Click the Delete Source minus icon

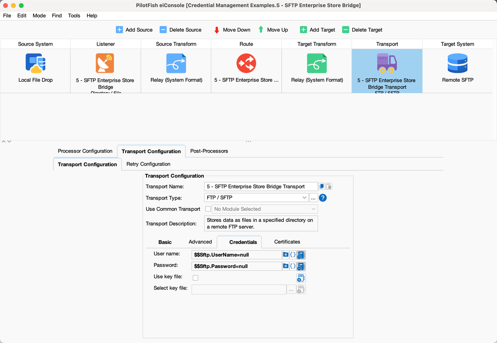163,30
